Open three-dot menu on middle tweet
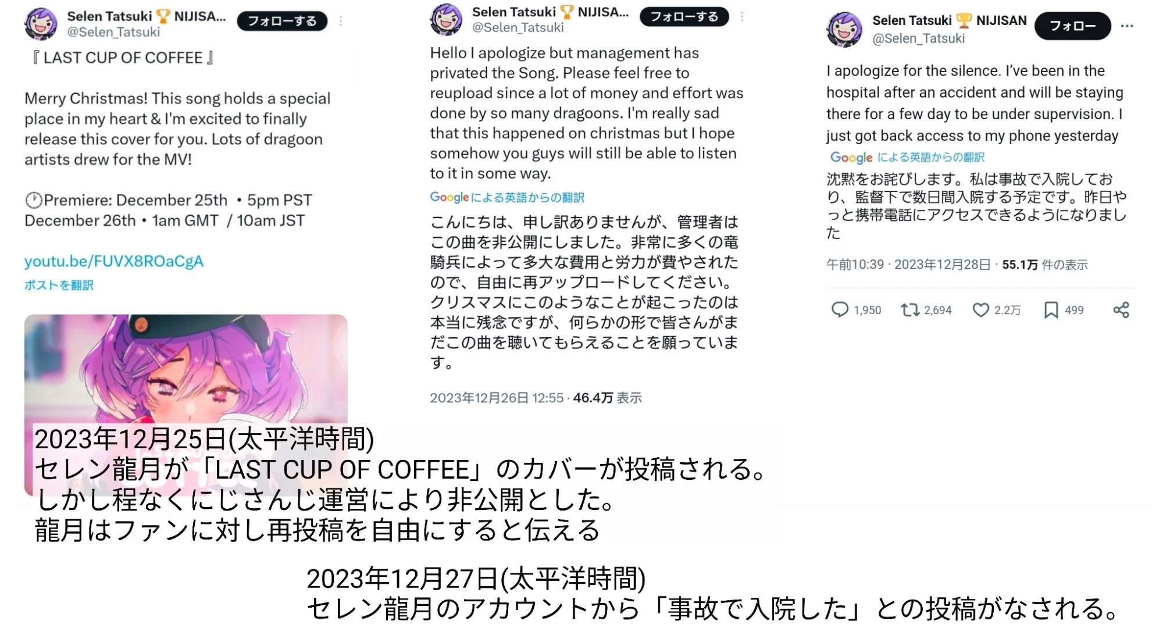Image resolution: width=1163 pixels, height=628 pixels. coord(742,17)
